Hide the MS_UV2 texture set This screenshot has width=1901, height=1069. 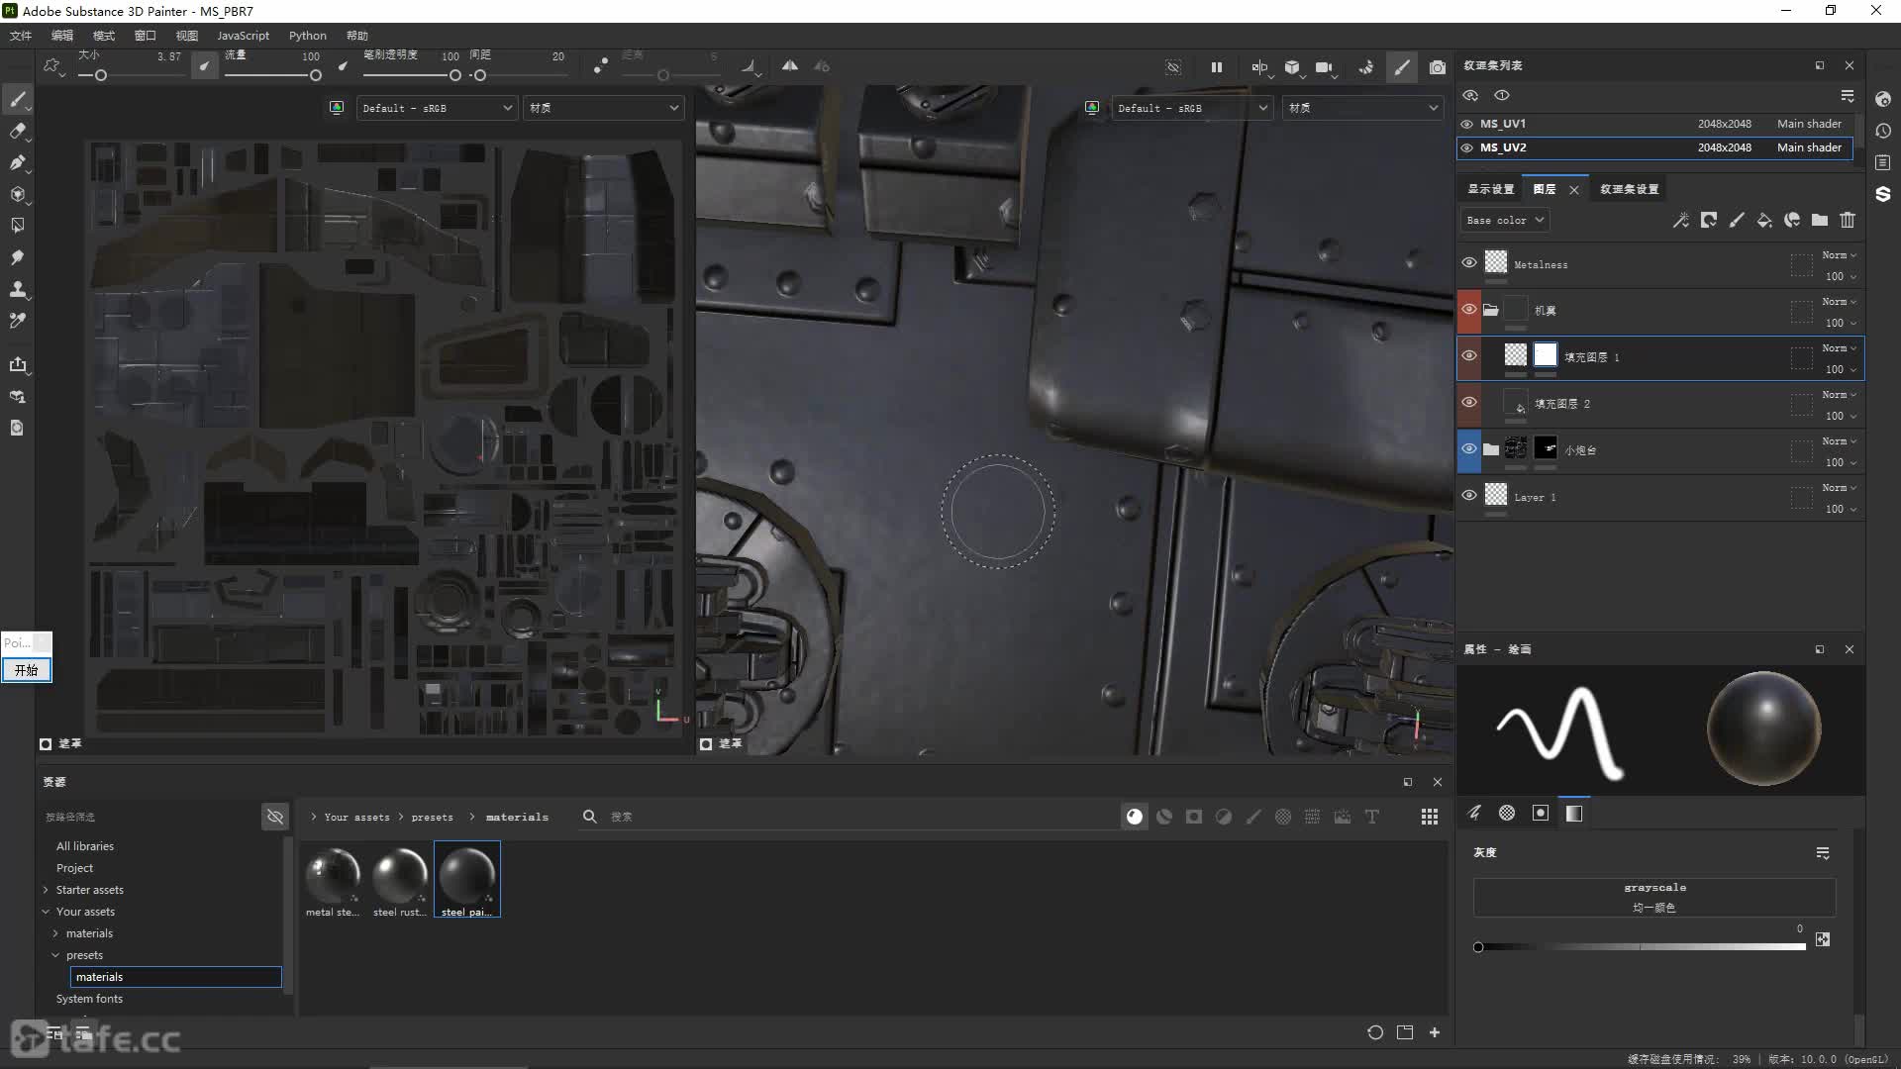point(1467,147)
